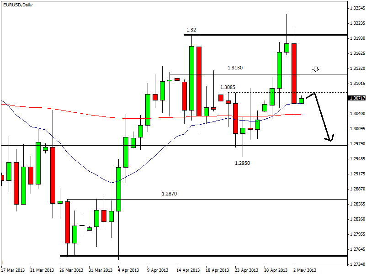Screen dimensions: 366x274
Task: Select the current price tag 1.30717
Action: 356,98
